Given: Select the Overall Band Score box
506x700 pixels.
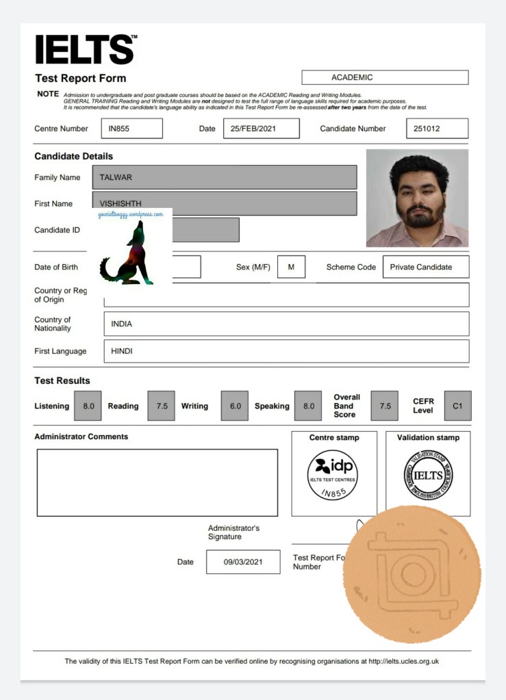Looking at the screenshot, I should tap(384, 406).
